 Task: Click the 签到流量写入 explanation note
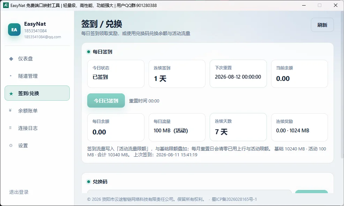[207, 152]
